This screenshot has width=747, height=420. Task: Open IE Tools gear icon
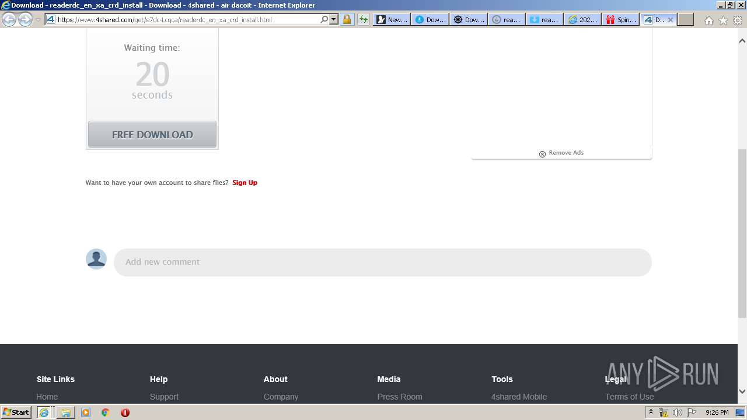coord(738,20)
